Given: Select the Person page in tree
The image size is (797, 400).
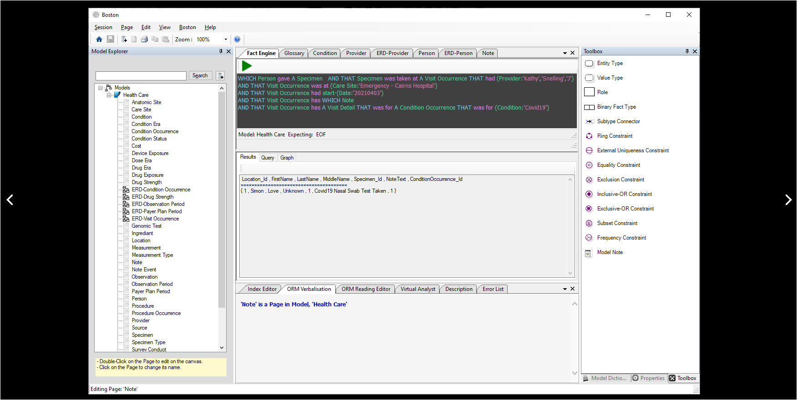Looking at the screenshot, I should pyautogui.click(x=139, y=299).
